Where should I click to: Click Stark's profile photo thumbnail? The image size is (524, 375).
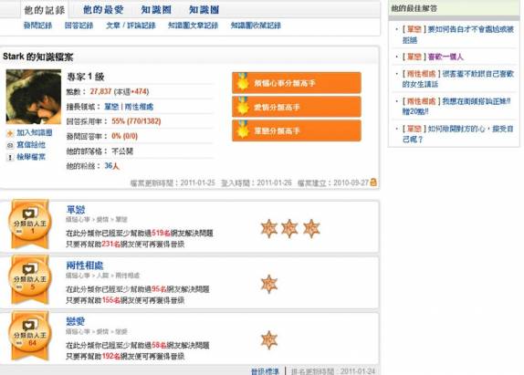[x=34, y=97]
